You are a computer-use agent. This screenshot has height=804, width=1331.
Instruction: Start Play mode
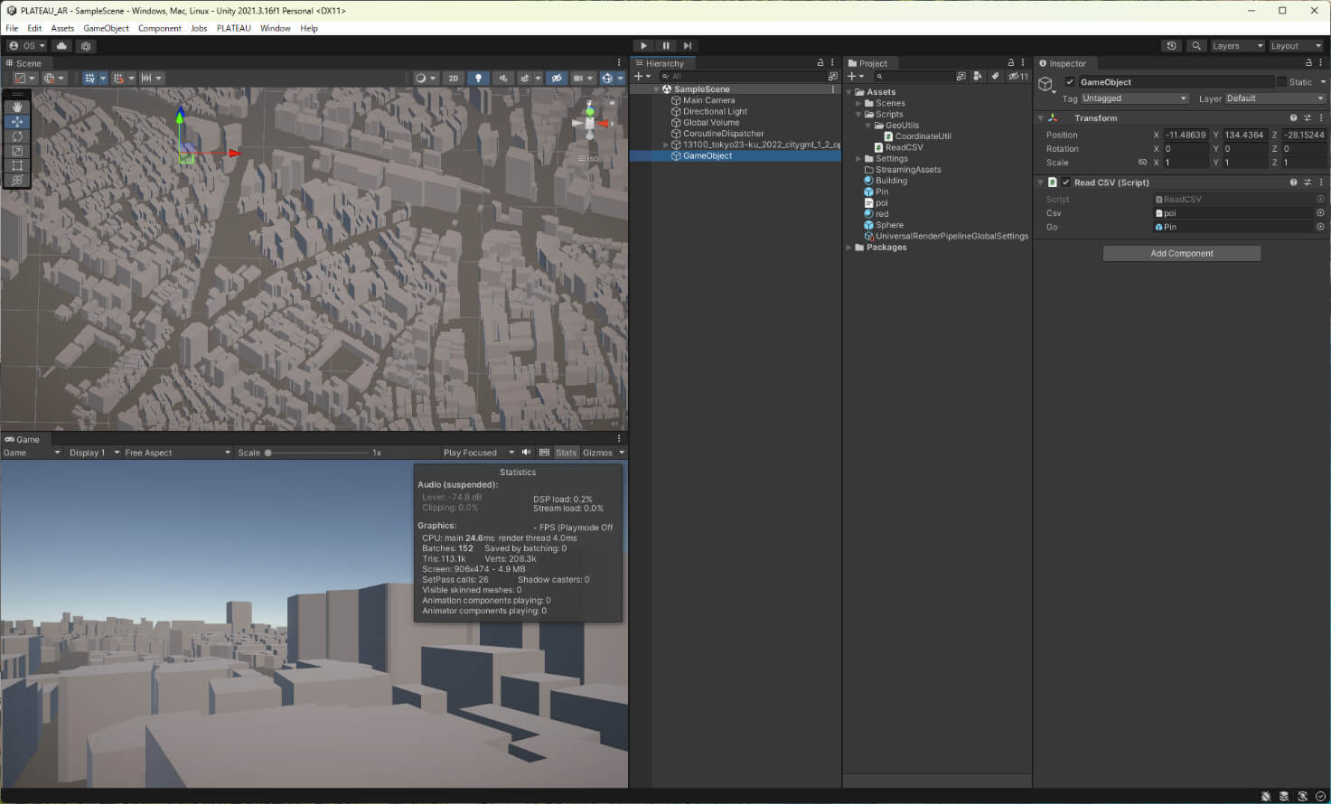pyautogui.click(x=643, y=46)
